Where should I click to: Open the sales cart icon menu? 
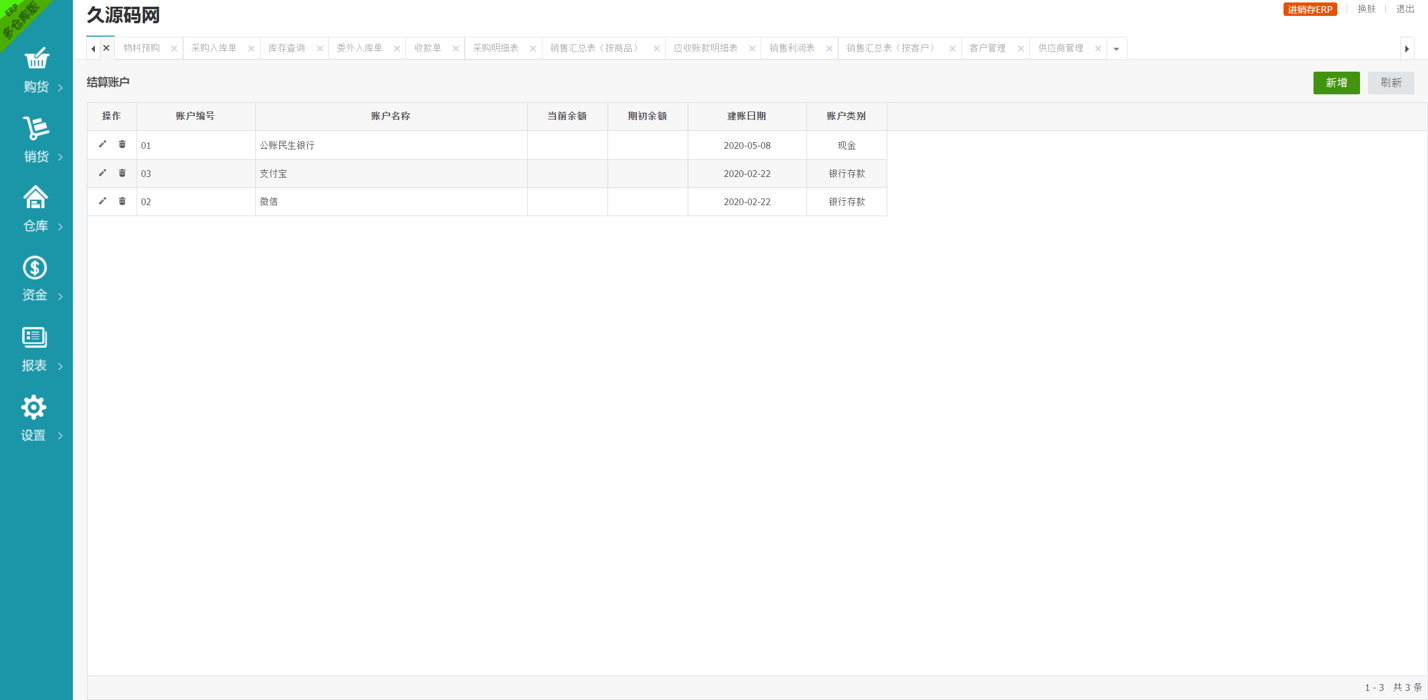pyautogui.click(x=36, y=129)
